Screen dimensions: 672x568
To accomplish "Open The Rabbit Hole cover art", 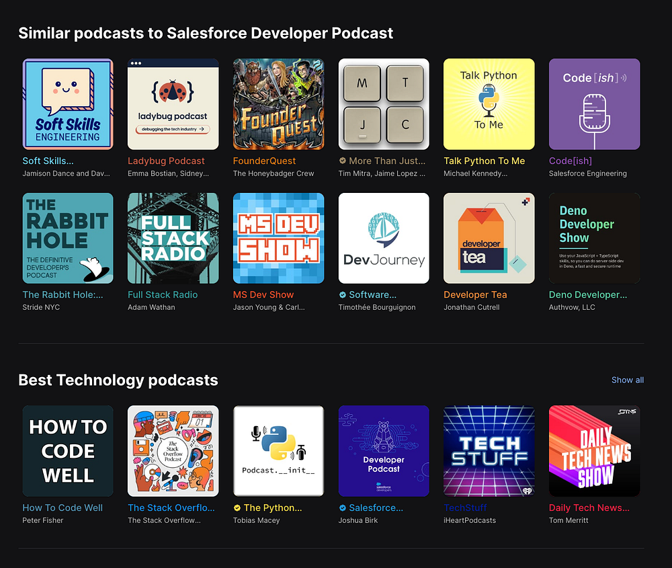I will 68,239.
